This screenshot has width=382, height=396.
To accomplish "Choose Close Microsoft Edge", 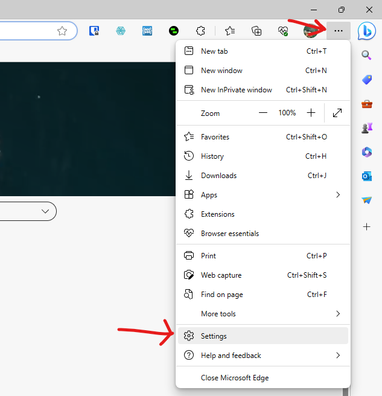I will click(263, 378).
